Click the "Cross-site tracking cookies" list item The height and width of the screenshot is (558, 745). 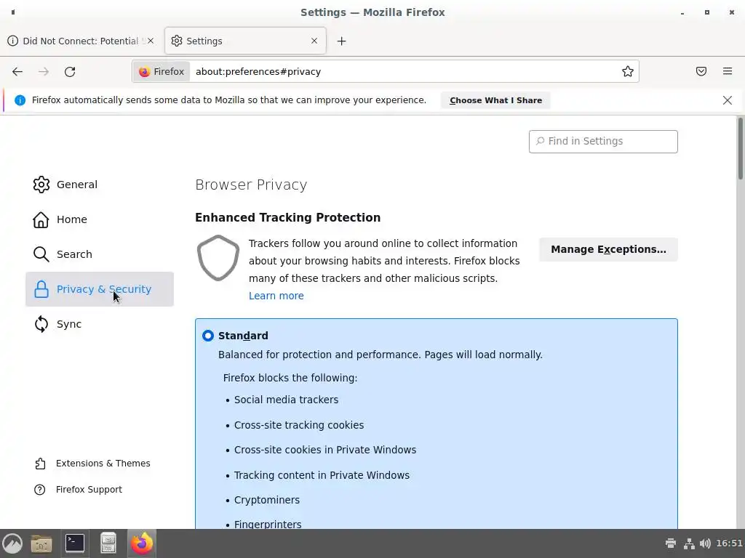coord(299,425)
